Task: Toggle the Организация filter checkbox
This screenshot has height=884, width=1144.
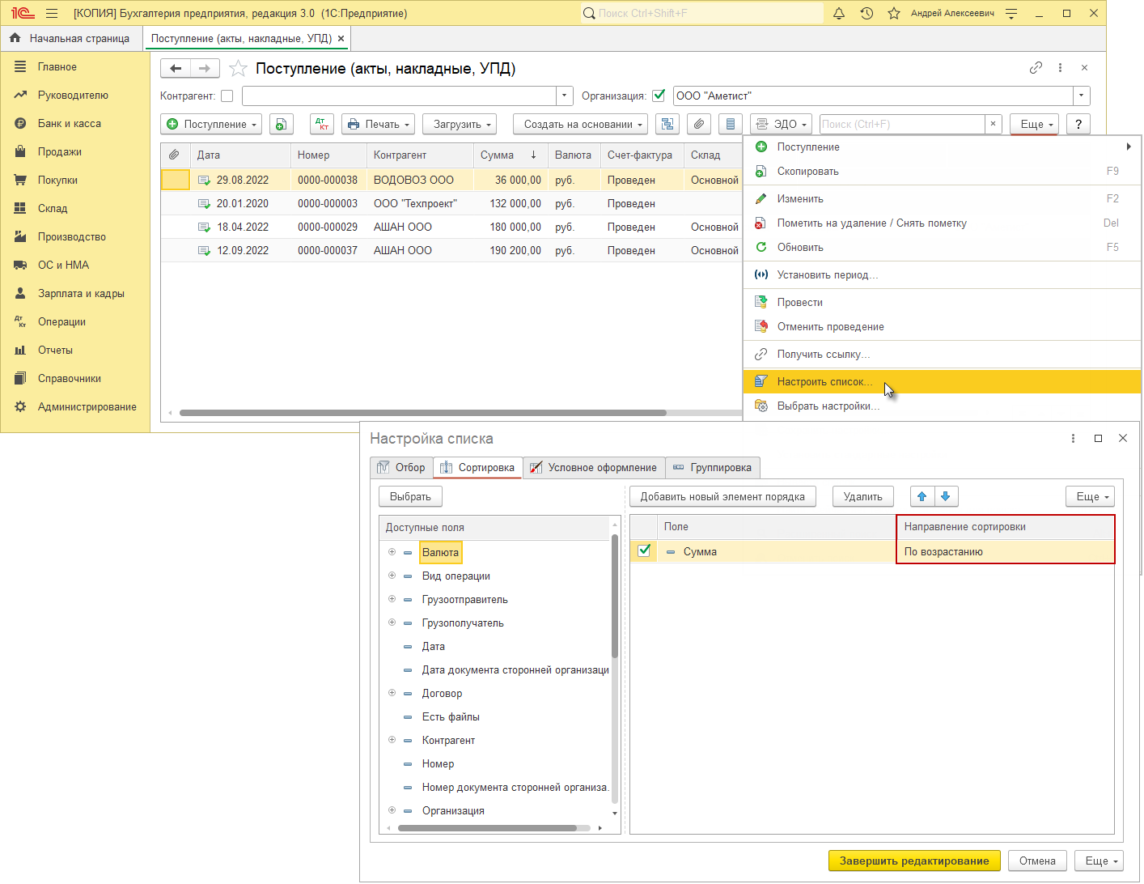Action: 659,96
